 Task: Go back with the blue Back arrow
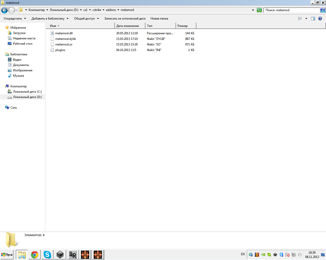click(4, 10)
